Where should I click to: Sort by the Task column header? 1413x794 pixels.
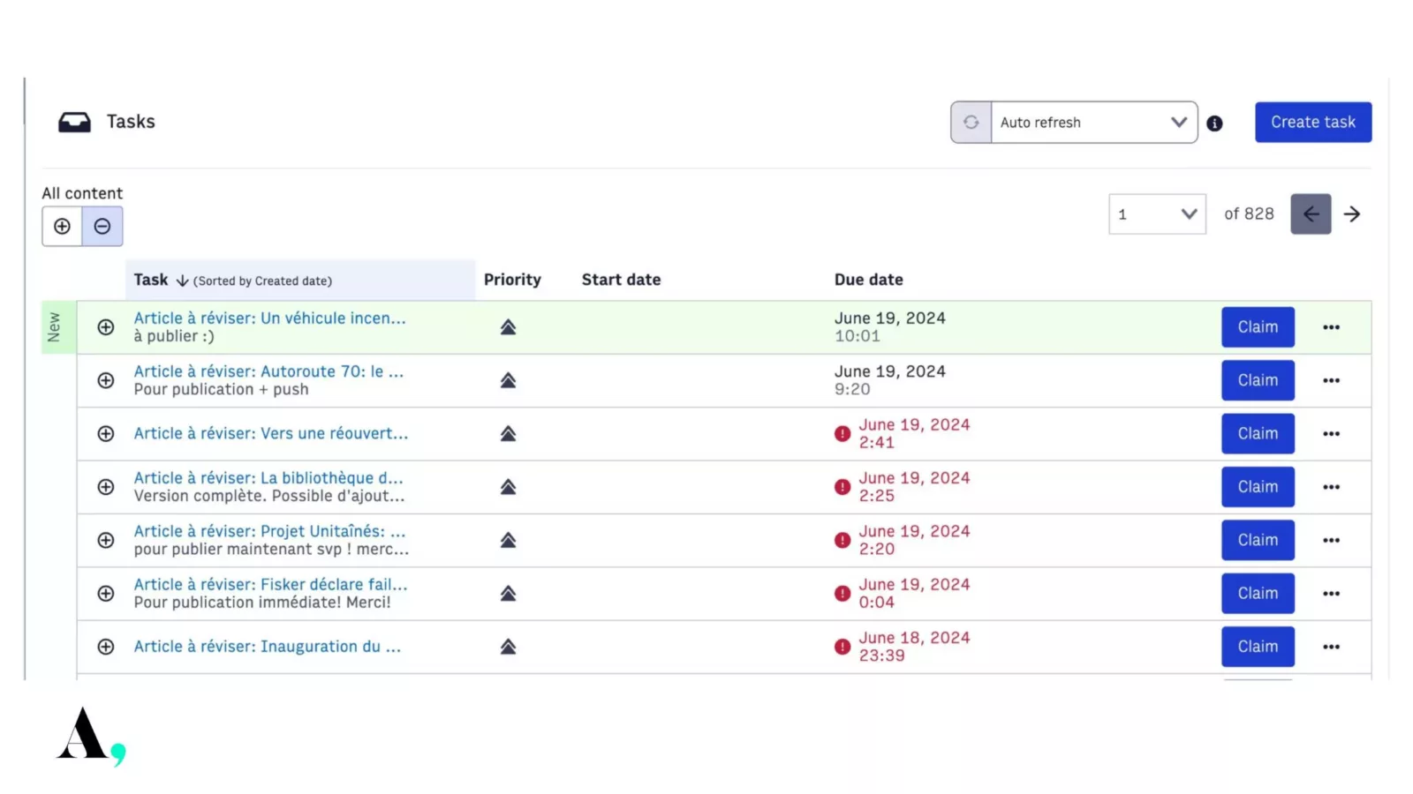[300, 280]
